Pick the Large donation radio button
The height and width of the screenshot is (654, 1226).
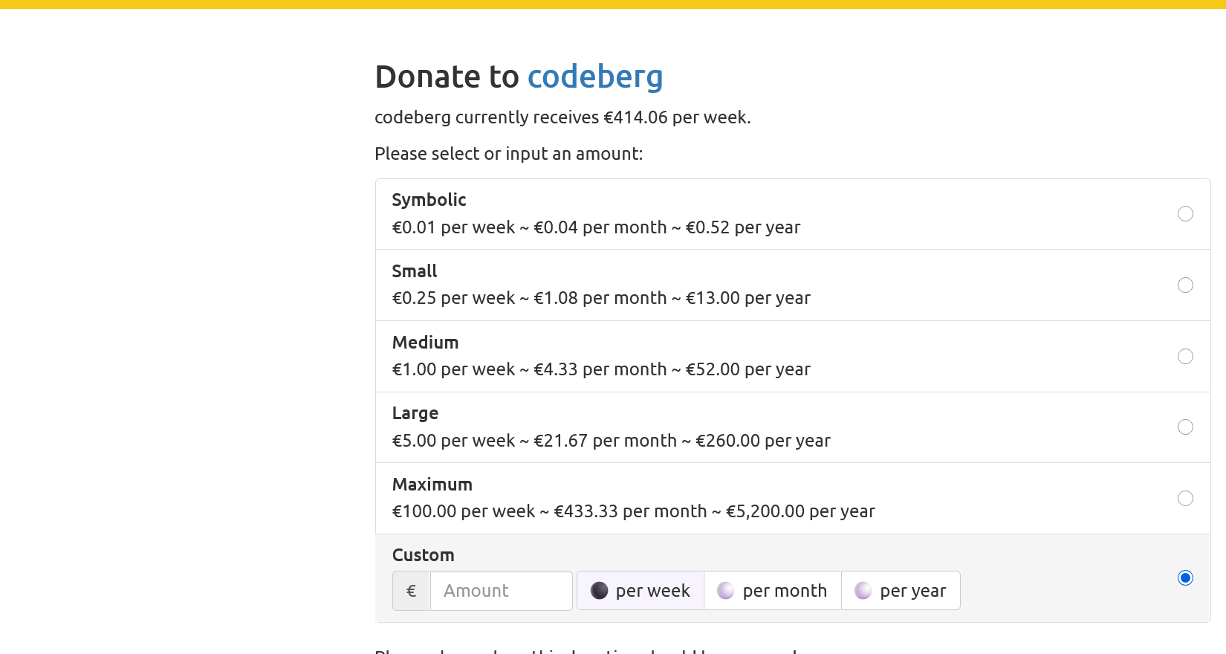tap(1185, 427)
